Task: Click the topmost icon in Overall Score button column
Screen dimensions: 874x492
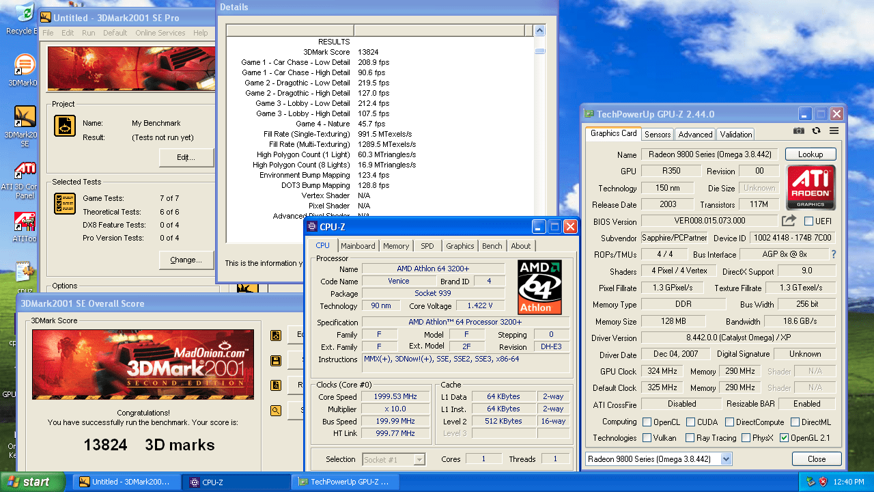Action: pos(276,336)
